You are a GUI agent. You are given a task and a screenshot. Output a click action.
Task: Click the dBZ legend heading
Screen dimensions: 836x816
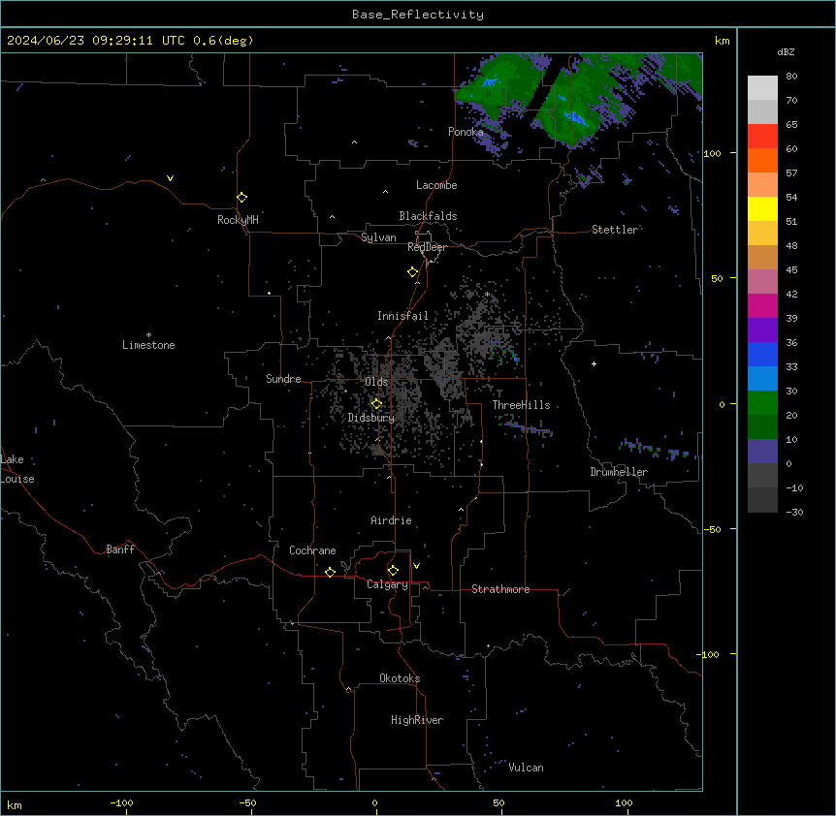[786, 51]
